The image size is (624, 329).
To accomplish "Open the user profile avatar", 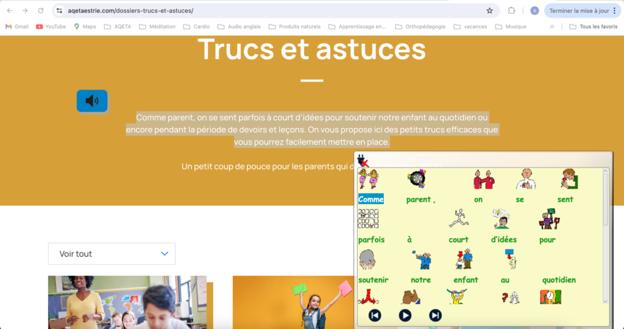I will coord(534,10).
